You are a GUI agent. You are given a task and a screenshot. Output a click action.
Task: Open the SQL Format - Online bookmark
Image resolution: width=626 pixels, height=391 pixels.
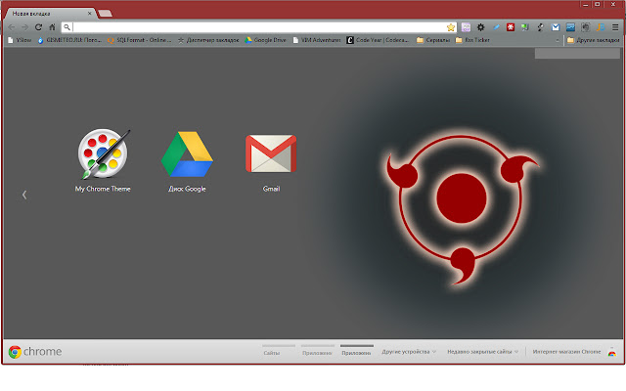pyautogui.click(x=139, y=40)
